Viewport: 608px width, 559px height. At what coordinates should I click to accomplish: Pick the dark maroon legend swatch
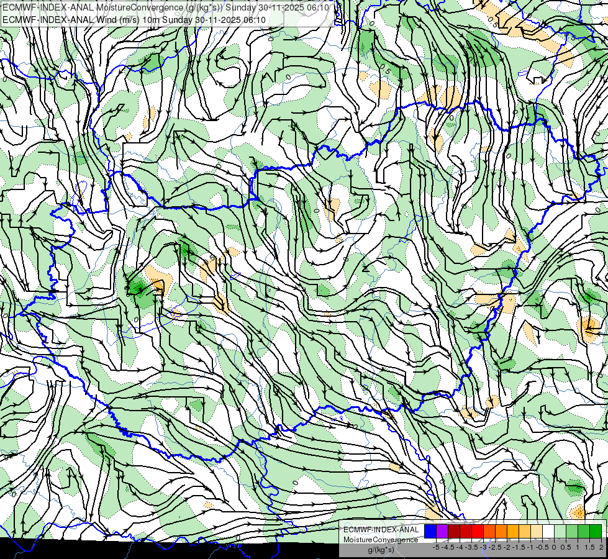click(454, 532)
